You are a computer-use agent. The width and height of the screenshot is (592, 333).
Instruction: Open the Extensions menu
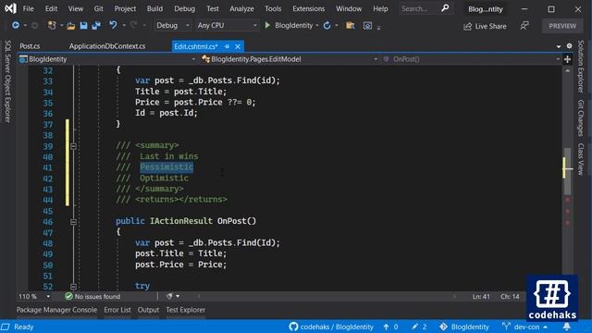308,8
